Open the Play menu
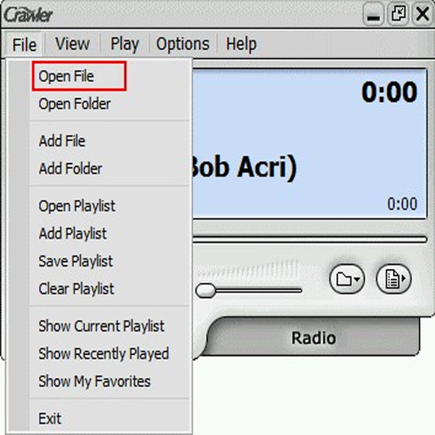The width and height of the screenshot is (435, 435). click(125, 44)
